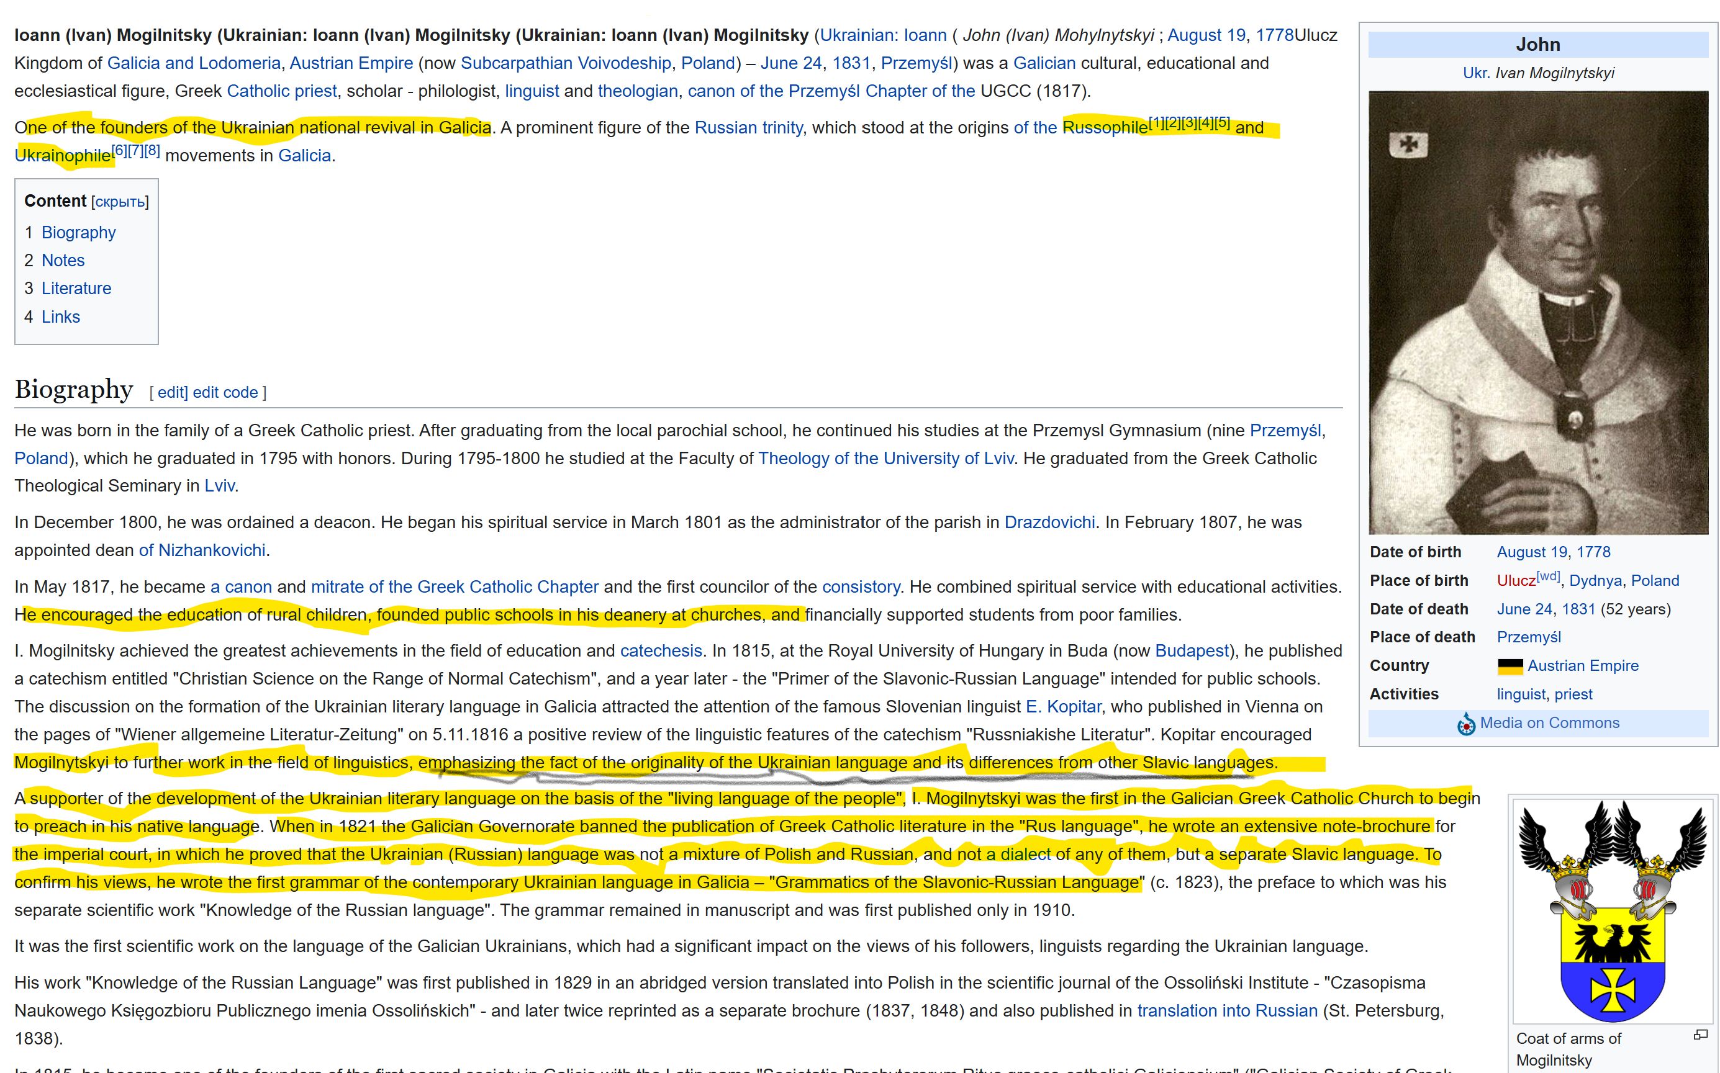This screenshot has height=1073, width=1720.
Task: Click the Commons logo icon beside Media on Commons
Action: coord(1466,723)
